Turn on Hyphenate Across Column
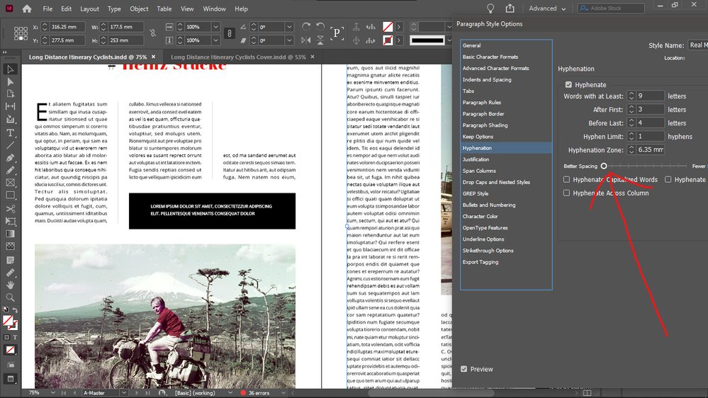 [x=567, y=193]
